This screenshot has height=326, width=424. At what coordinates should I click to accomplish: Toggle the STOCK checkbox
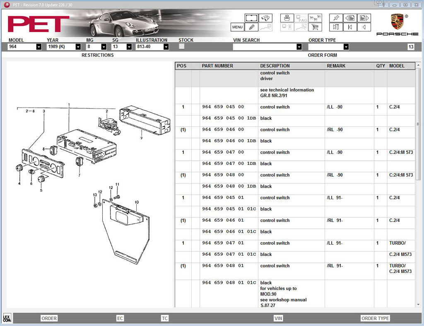[181, 46]
